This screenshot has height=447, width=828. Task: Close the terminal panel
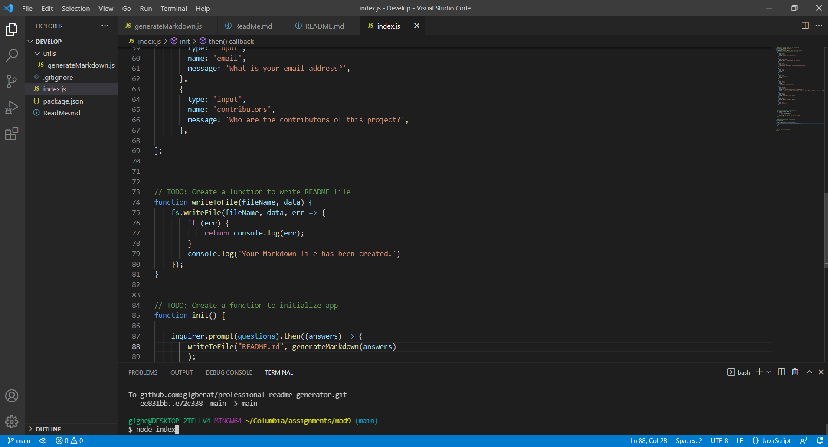point(821,372)
